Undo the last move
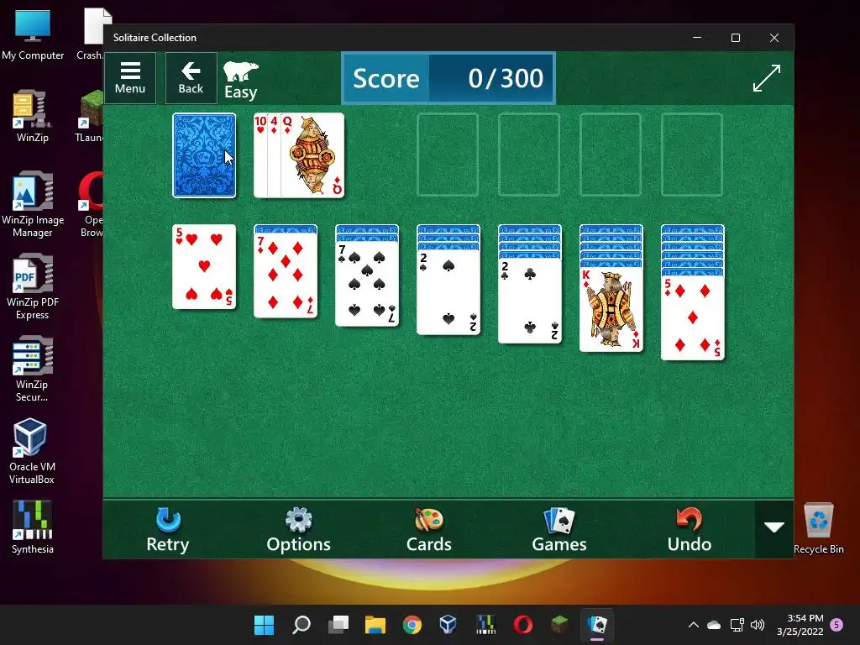 click(690, 529)
